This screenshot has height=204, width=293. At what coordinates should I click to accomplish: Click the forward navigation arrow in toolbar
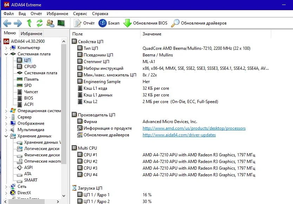18,23
